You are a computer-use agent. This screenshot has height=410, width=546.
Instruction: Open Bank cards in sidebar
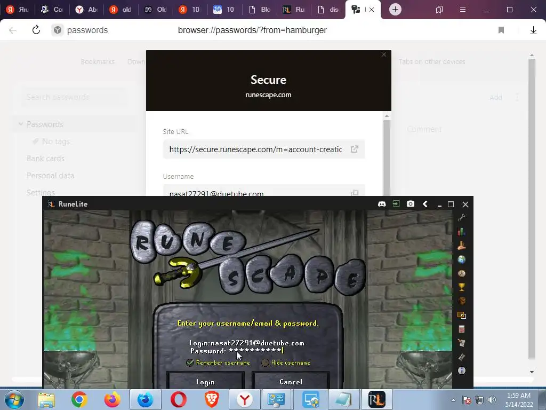tap(46, 159)
